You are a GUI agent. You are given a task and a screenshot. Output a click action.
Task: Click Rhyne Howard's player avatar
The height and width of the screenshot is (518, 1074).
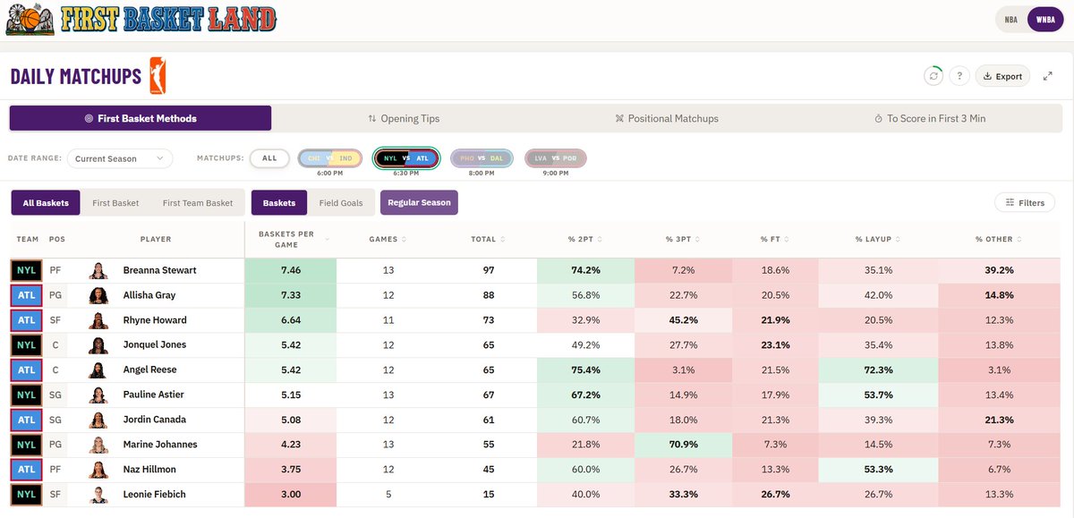click(x=99, y=320)
